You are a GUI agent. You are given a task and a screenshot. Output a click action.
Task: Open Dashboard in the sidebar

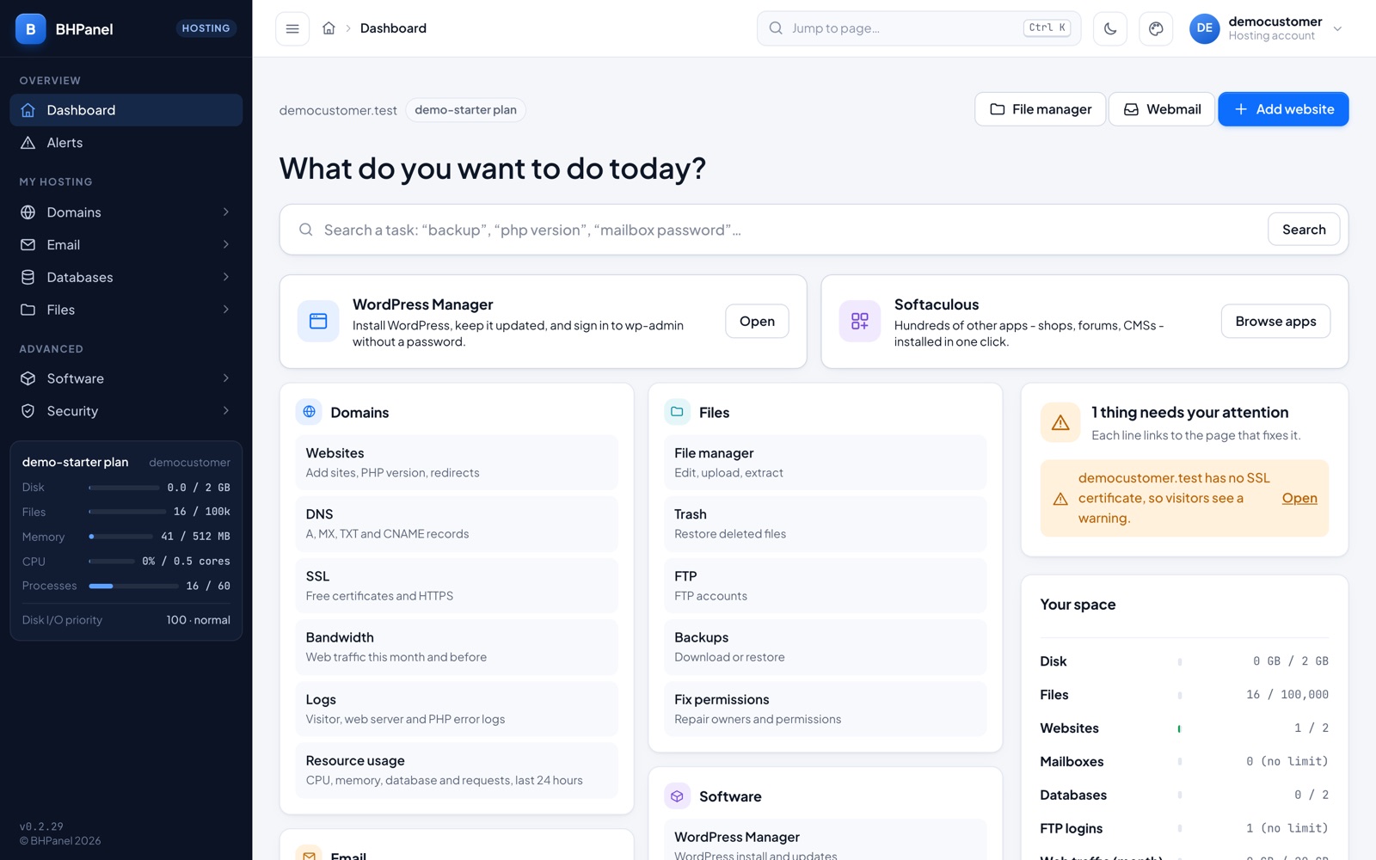coord(126,110)
